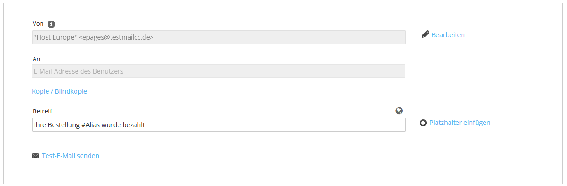Send a test mail via Test-E-Mail senden
Viewport: 567px width, 186px height.
(70, 156)
